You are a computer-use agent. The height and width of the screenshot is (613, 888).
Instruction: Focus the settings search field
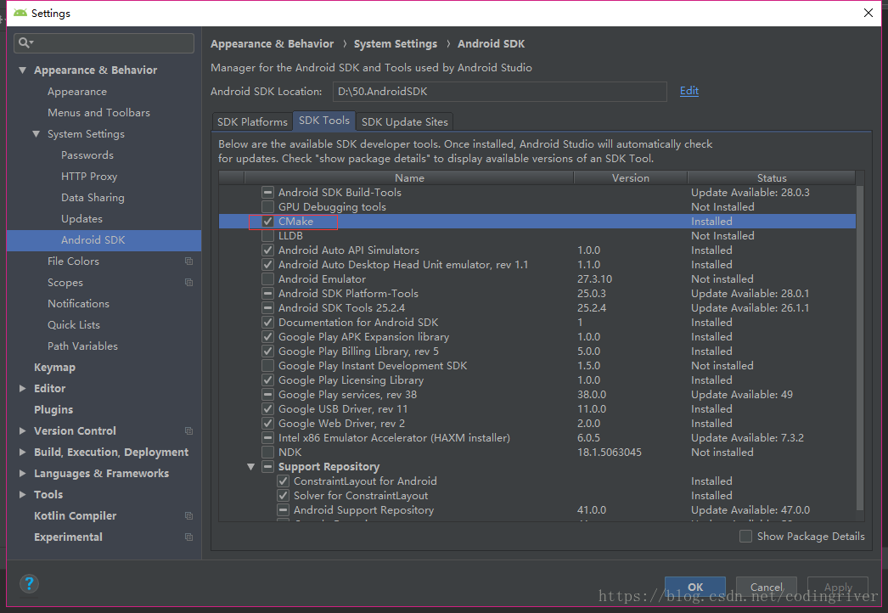click(104, 43)
